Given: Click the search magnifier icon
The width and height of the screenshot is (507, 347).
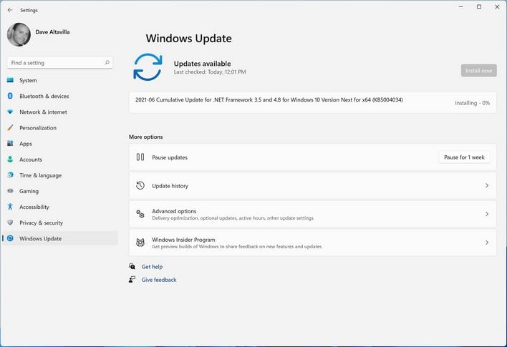Looking at the screenshot, I should click(107, 63).
